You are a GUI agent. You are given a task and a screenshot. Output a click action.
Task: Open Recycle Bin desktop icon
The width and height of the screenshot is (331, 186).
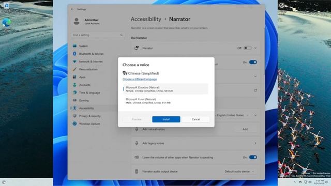coord(6,5)
